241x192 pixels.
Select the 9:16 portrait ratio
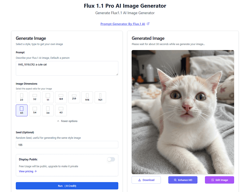87,97
